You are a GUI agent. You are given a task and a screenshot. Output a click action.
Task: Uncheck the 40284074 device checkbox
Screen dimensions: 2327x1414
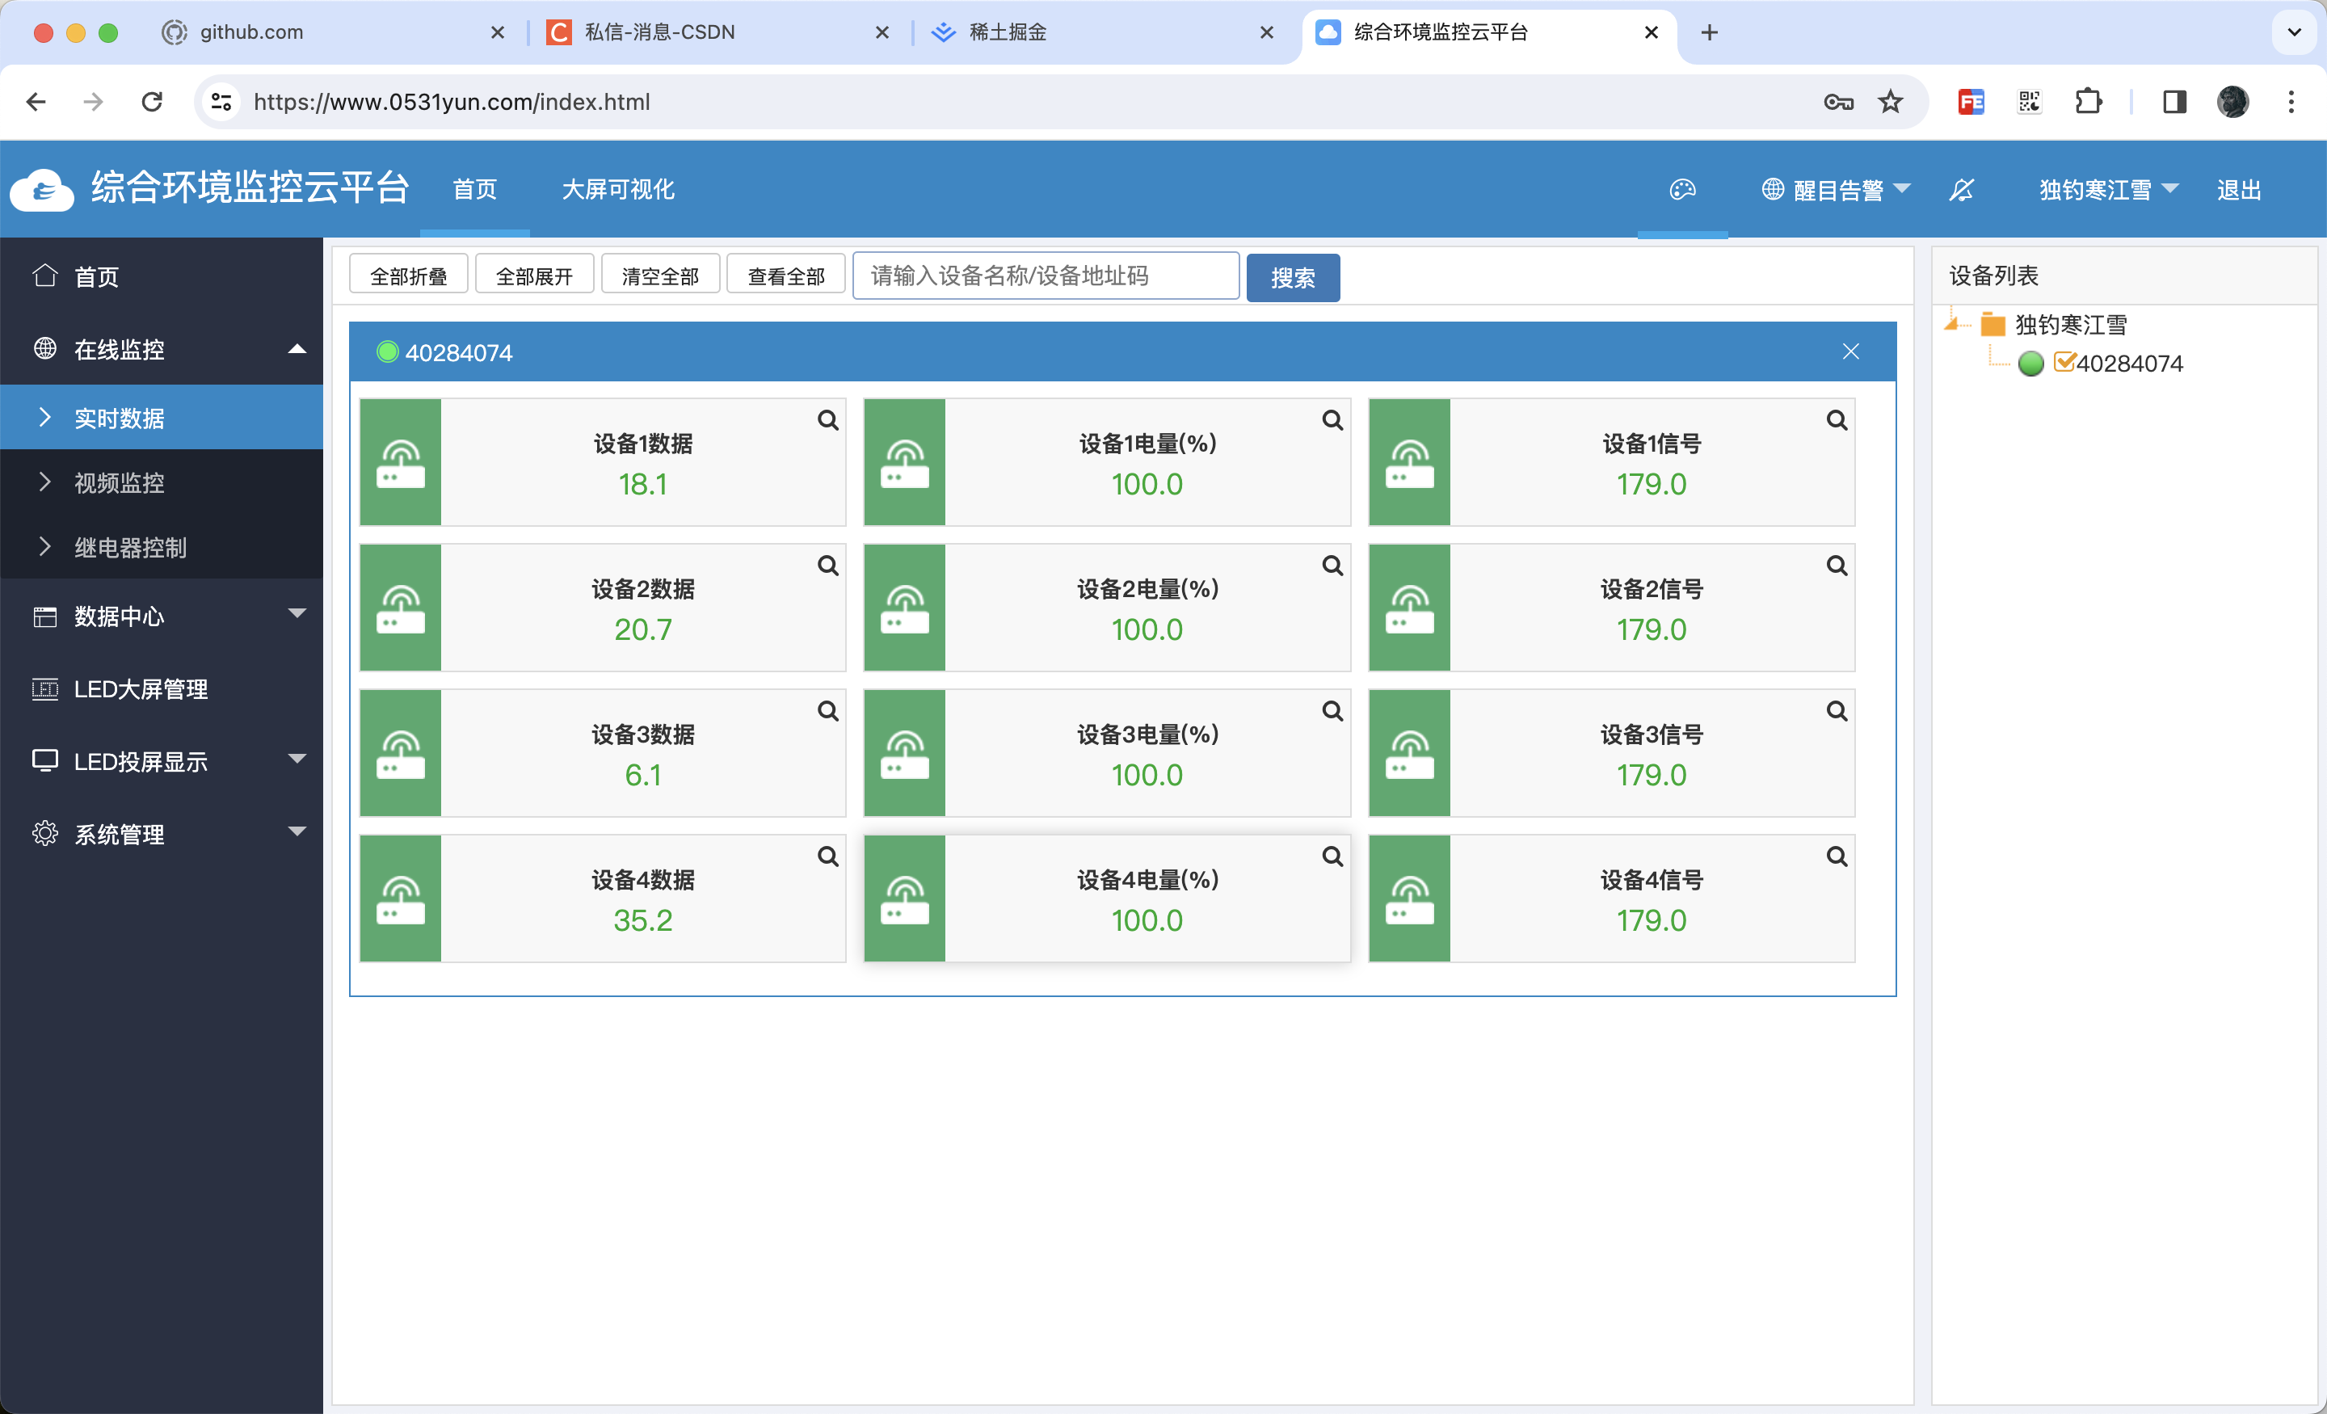click(2064, 363)
